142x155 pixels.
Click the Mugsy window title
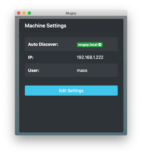point(71,13)
